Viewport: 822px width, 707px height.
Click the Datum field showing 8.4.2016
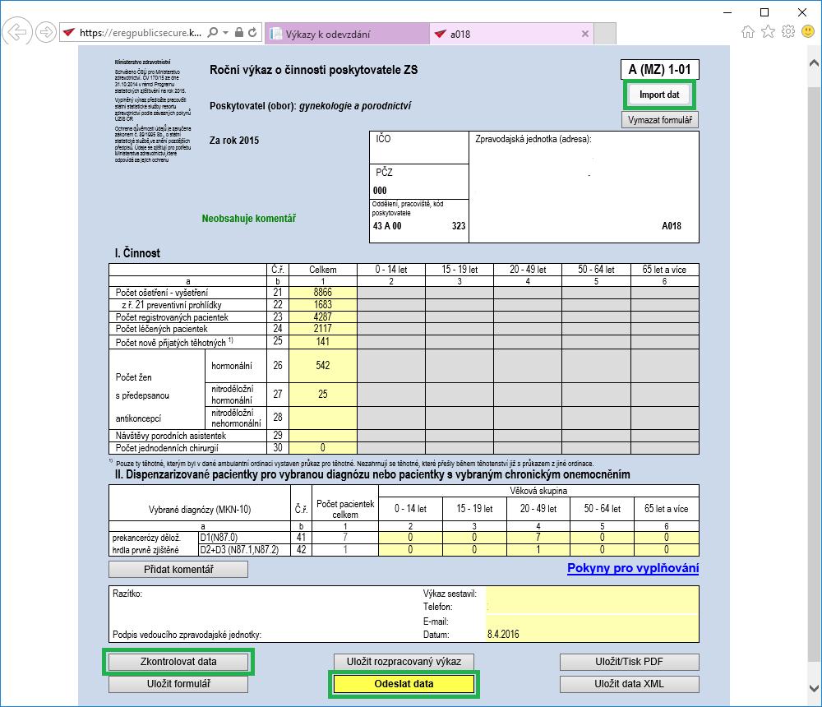[592, 635]
